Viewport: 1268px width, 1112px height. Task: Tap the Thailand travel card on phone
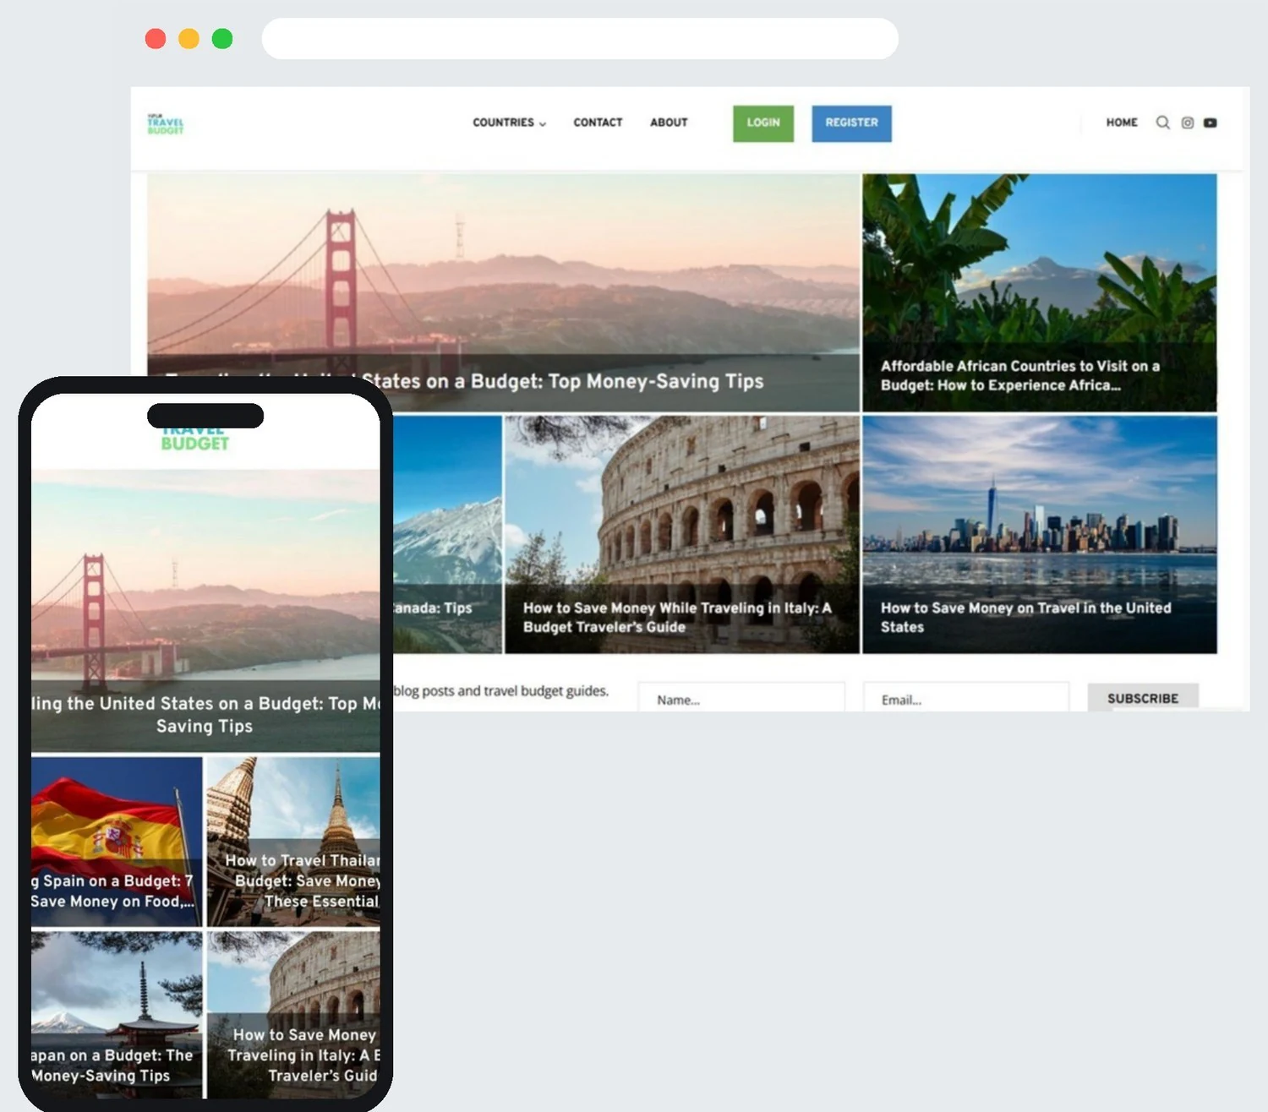(x=293, y=842)
